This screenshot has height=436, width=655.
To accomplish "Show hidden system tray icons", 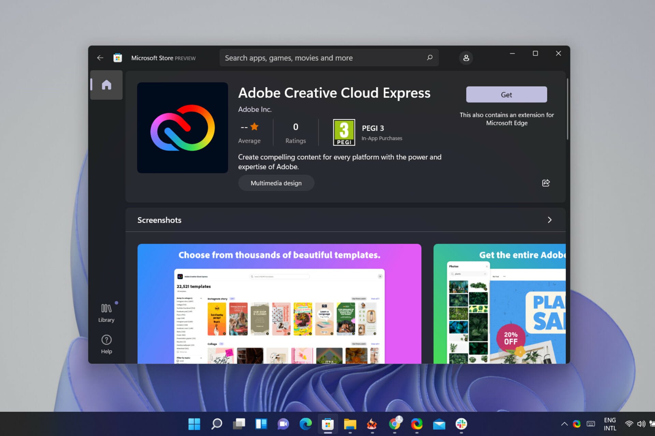I will click(x=564, y=424).
